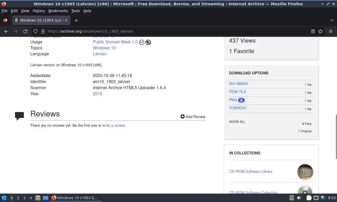Open the taskbar application launcher menu
Image resolution: width=337 pixels, height=202 pixels.
(4, 198)
